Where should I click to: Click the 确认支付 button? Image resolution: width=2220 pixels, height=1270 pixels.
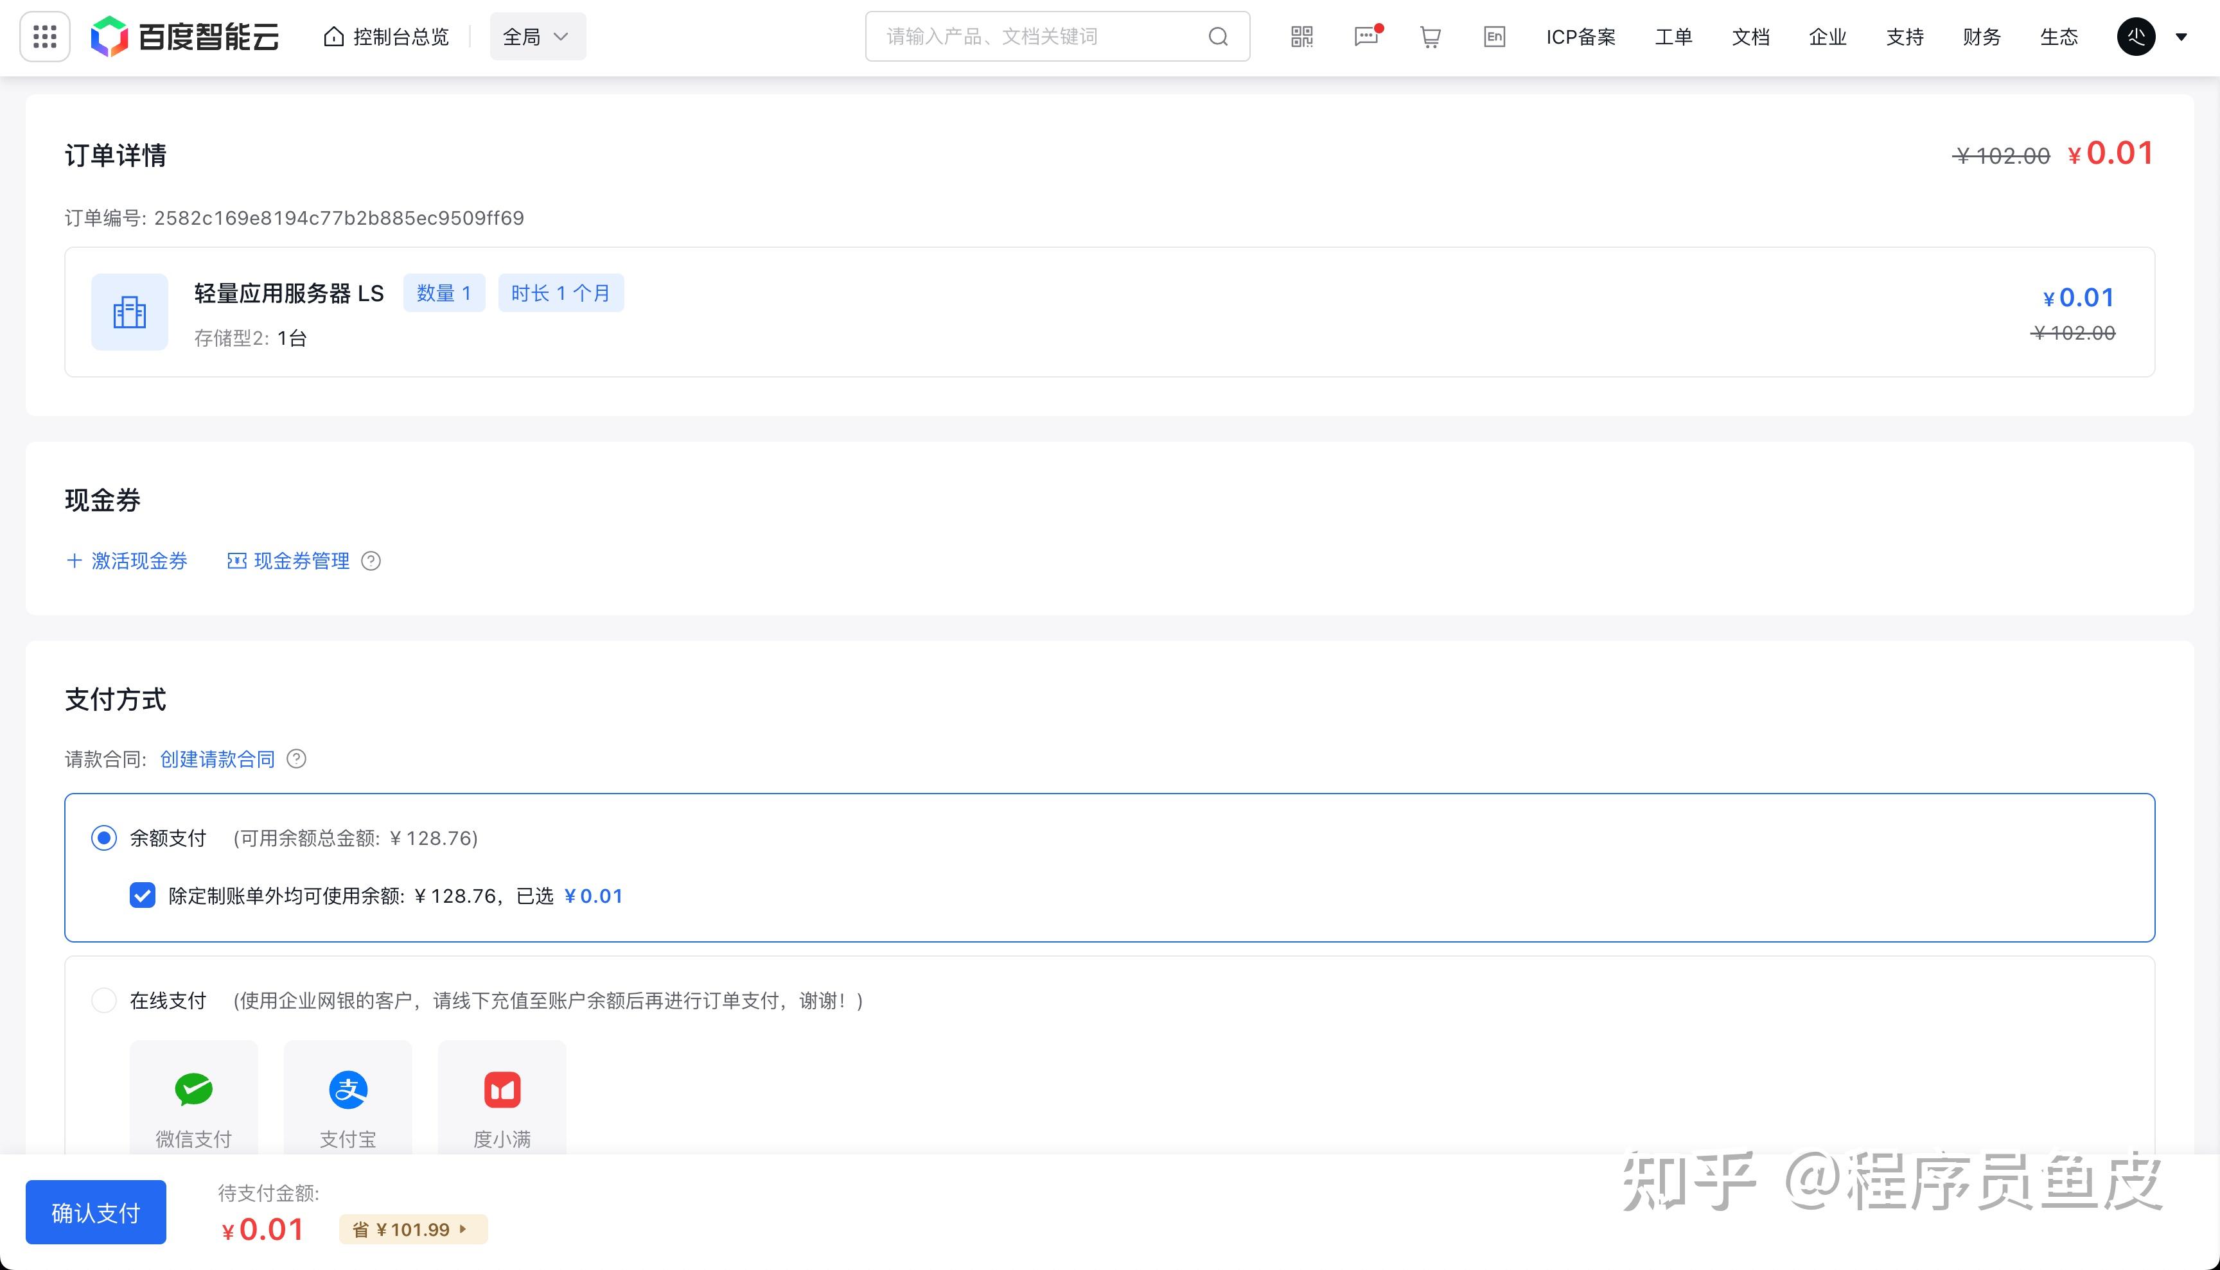point(96,1212)
